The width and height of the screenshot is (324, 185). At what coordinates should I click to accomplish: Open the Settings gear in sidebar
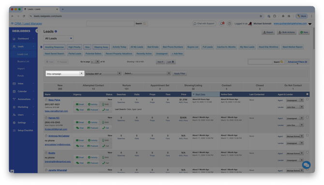(x=14, y=123)
